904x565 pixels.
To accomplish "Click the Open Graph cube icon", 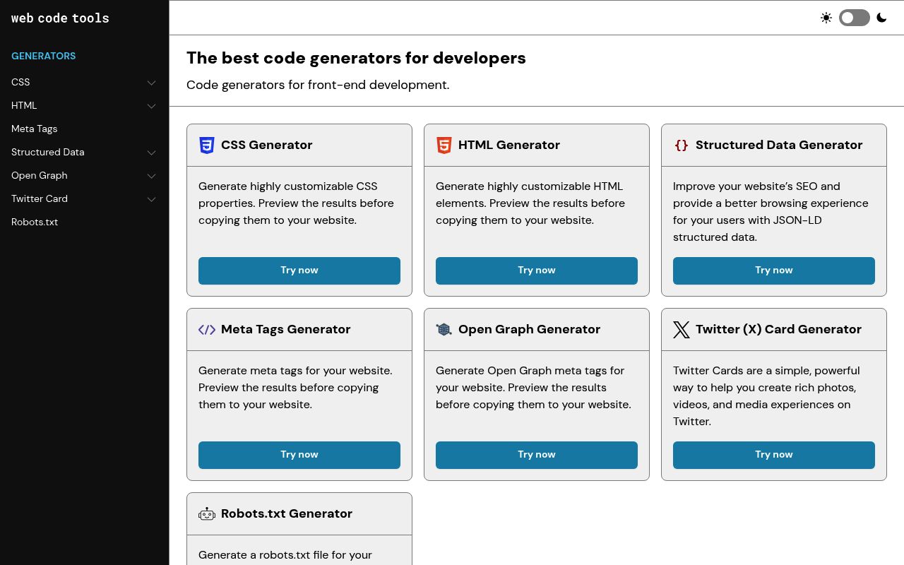I will [444, 329].
